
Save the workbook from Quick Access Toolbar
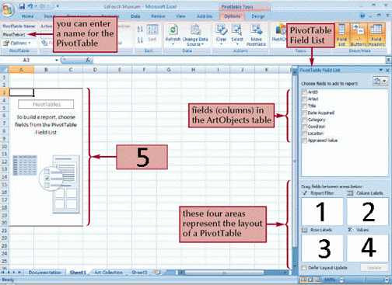22,6
